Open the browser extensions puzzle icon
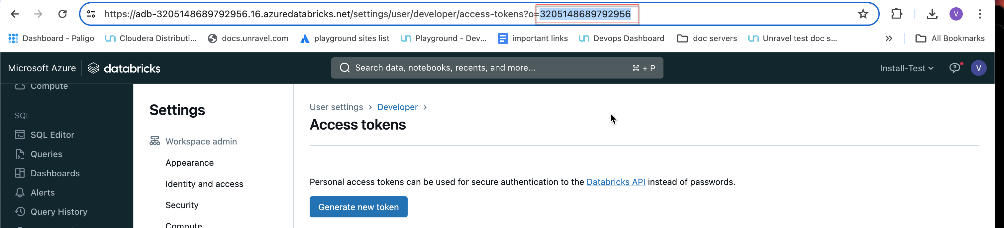1004x228 pixels. tap(896, 14)
